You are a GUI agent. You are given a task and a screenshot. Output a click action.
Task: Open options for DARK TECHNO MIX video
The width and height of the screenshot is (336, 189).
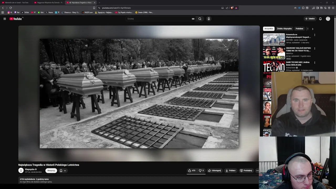(314, 62)
